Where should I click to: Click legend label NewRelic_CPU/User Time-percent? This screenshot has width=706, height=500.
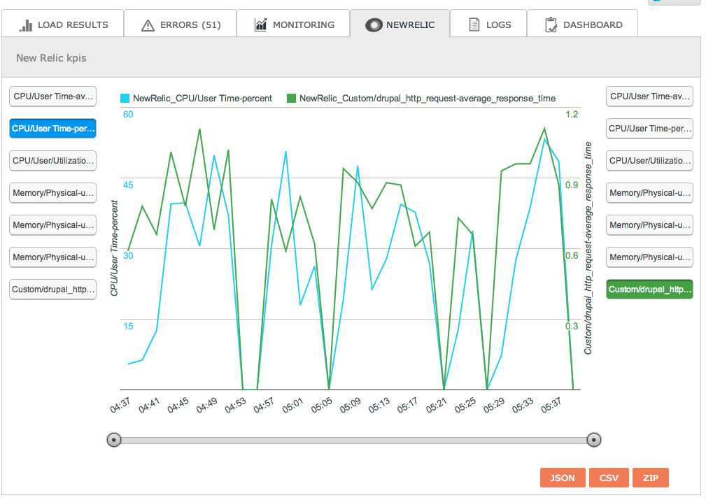pyautogui.click(x=203, y=98)
